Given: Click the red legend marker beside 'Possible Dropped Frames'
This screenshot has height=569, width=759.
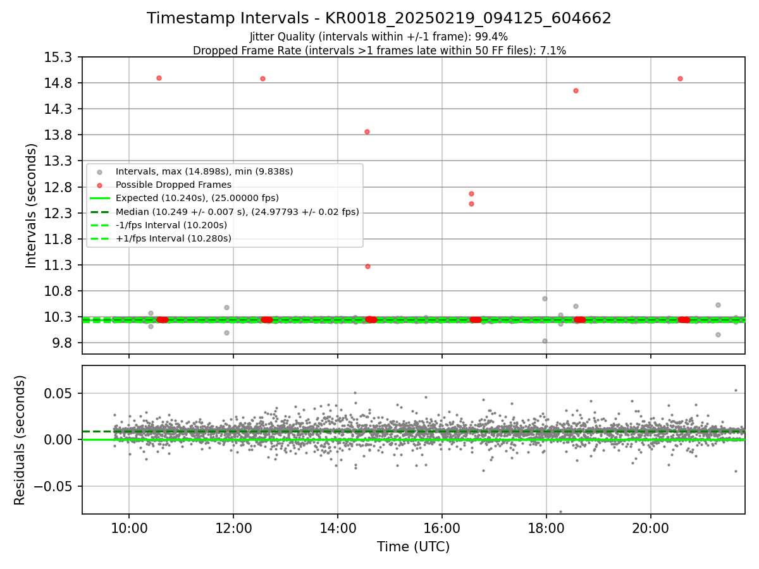Looking at the screenshot, I should (x=99, y=185).
